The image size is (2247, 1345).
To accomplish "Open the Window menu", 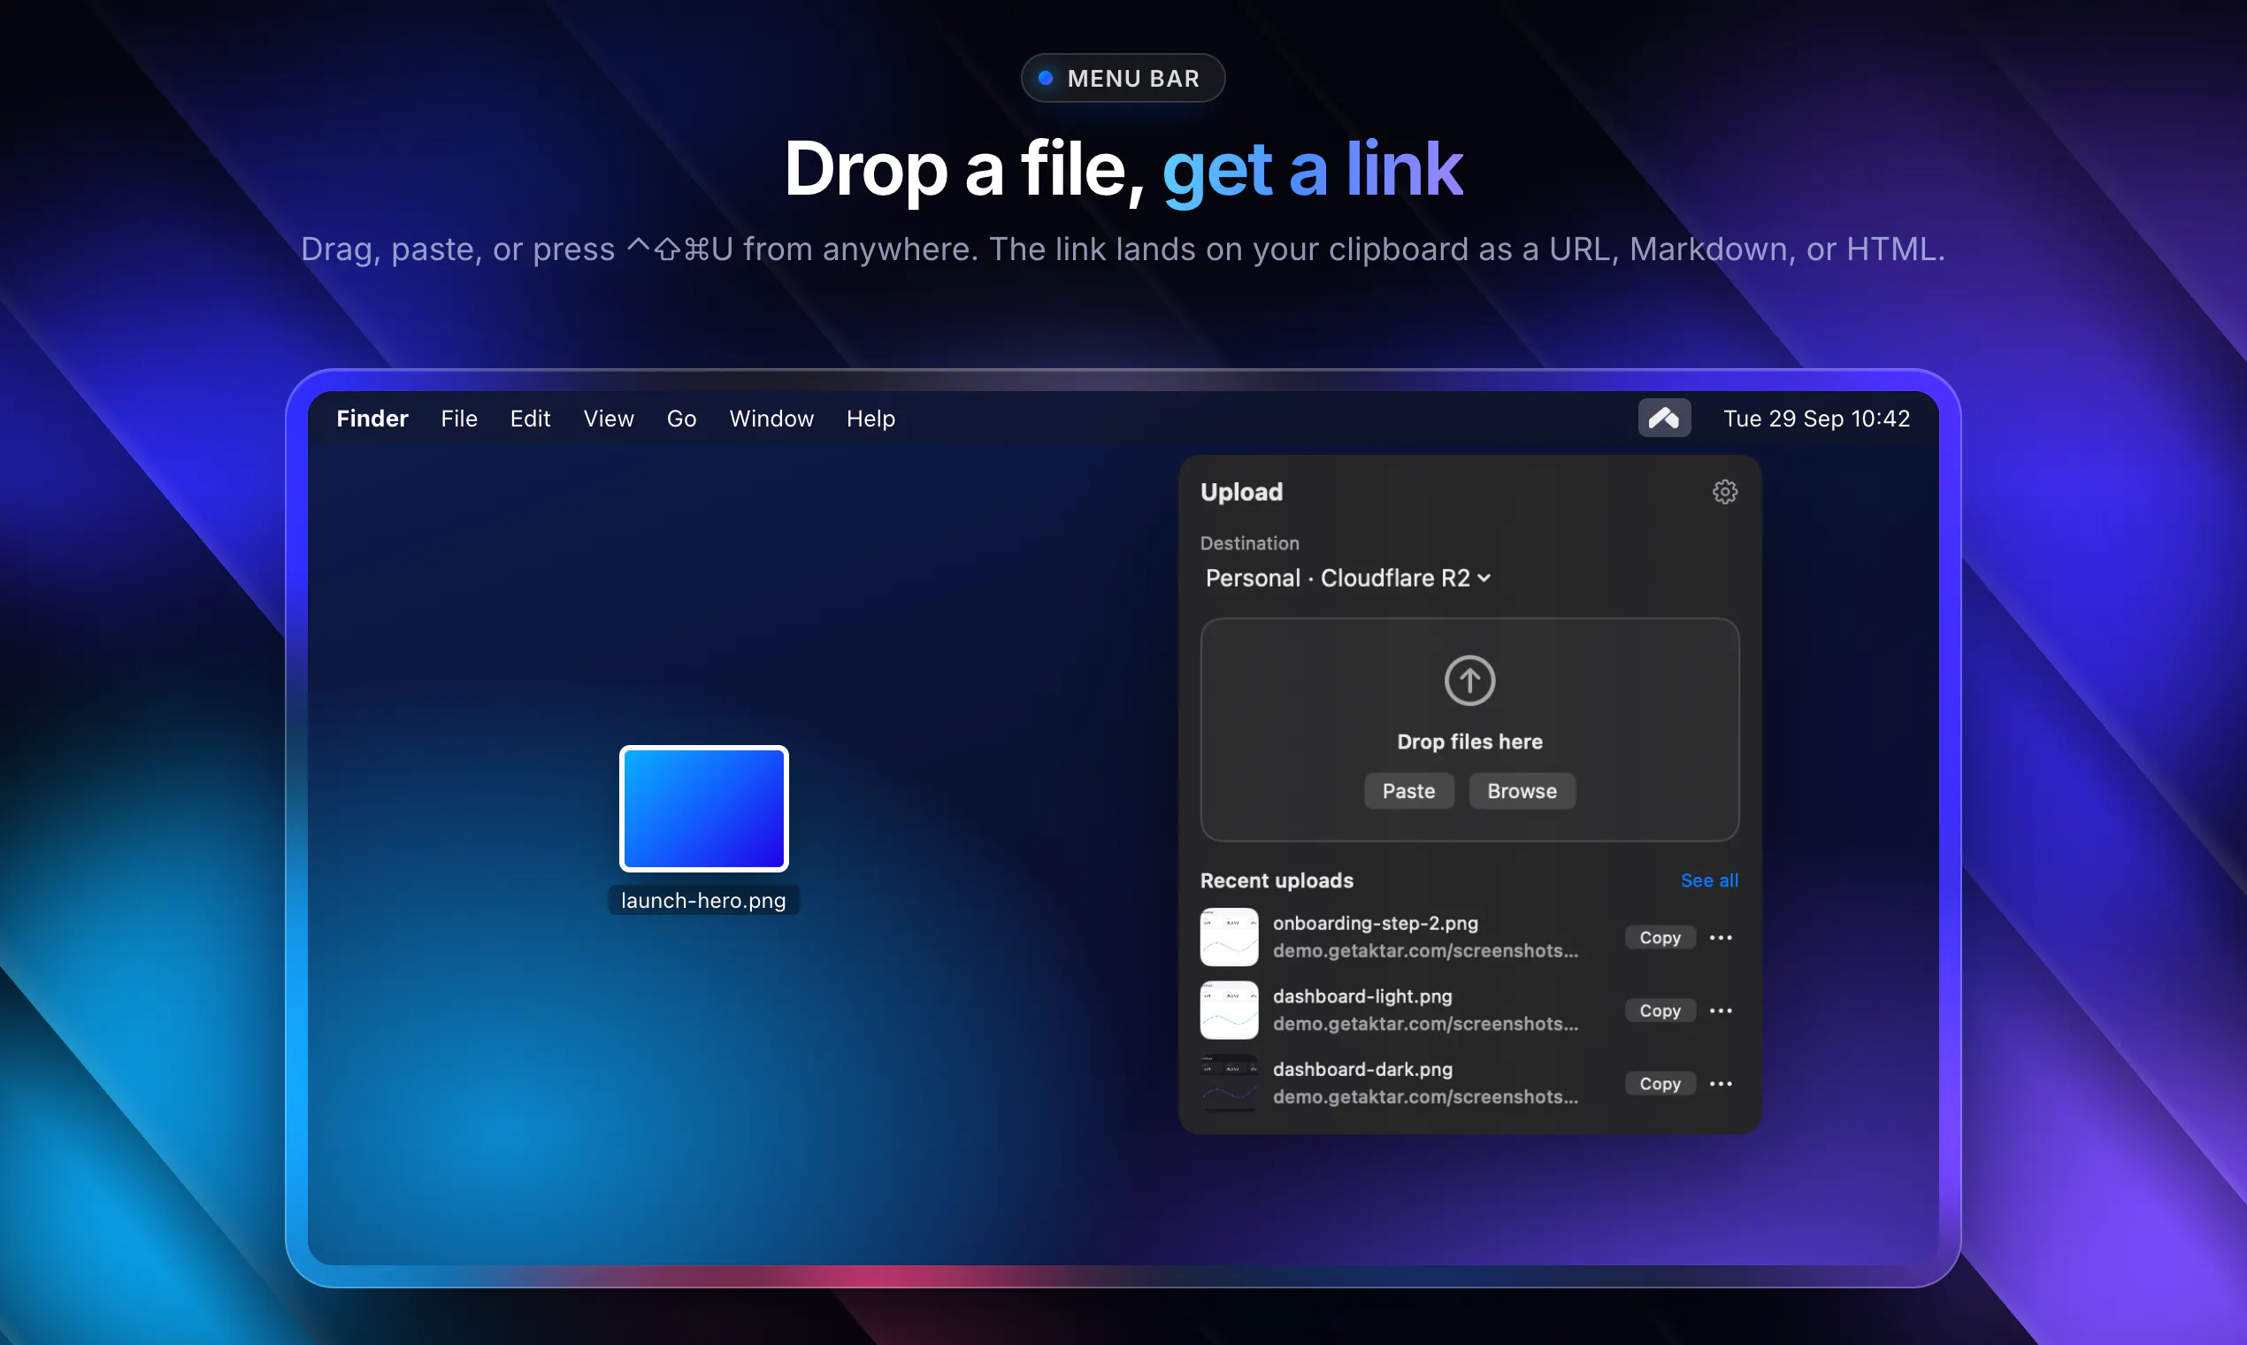I will [x=771, y=418].
